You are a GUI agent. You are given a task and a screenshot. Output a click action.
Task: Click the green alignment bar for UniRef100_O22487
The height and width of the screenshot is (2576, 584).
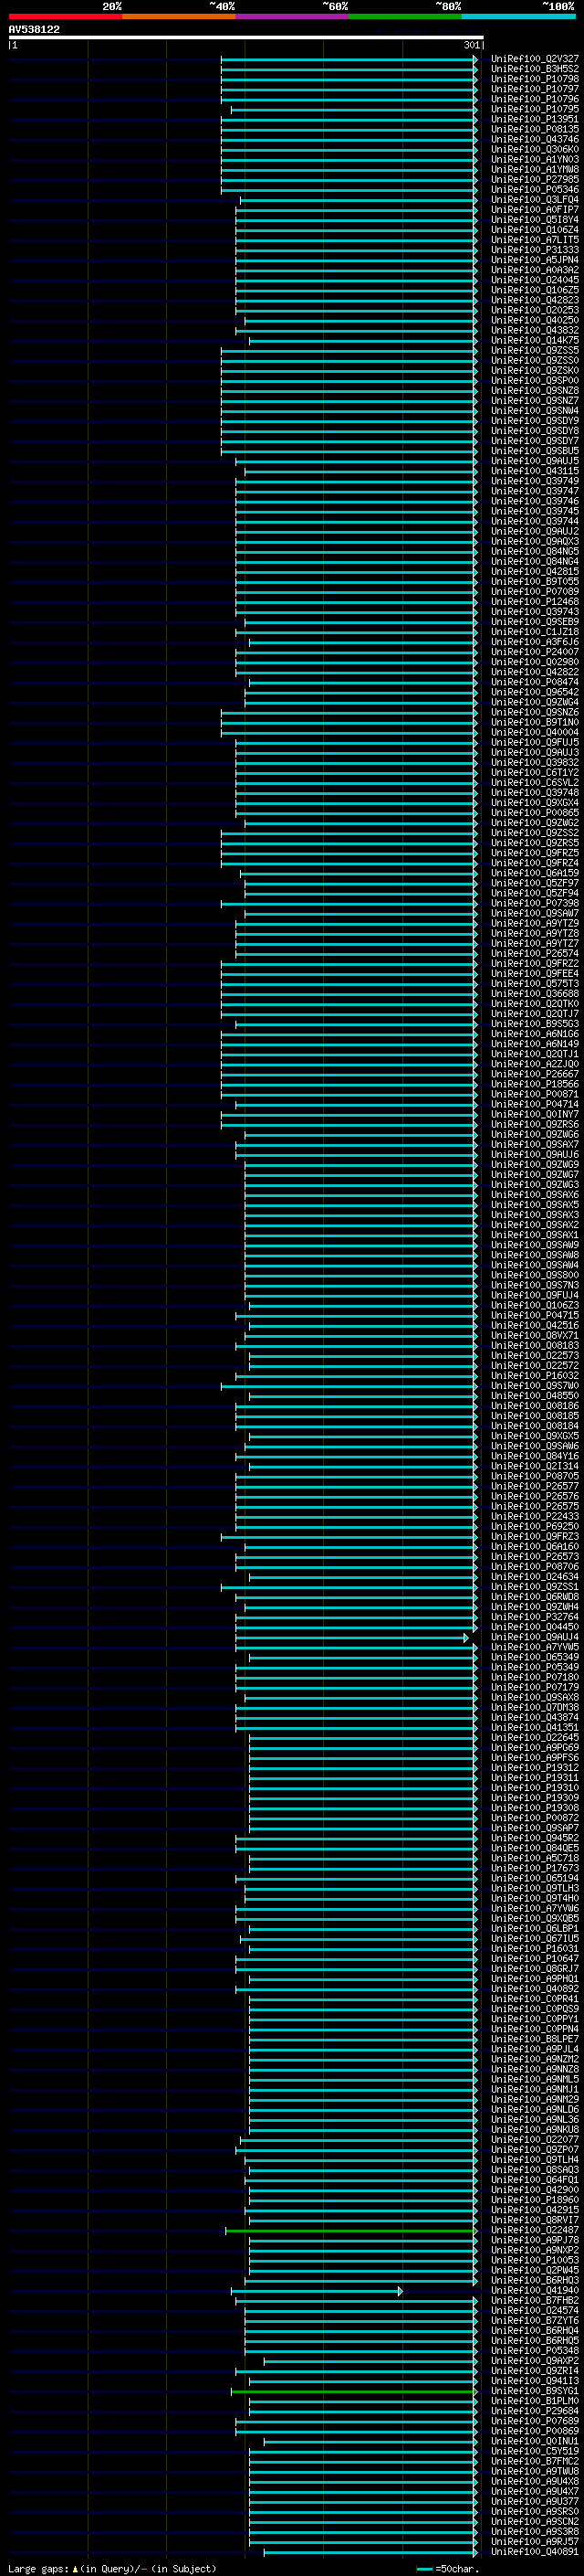351,2230
